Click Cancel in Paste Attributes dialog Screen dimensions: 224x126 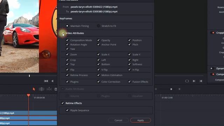118,120
